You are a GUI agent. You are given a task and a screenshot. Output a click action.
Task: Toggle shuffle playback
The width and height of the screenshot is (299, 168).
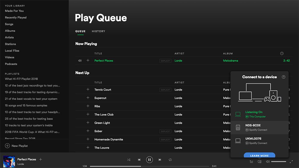point(129,160)
